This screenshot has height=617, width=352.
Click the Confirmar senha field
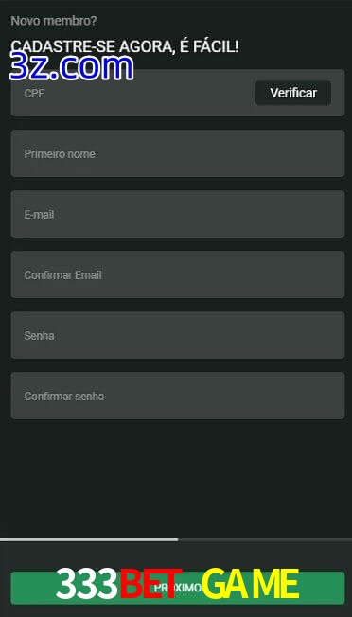[x=178, y=396]
